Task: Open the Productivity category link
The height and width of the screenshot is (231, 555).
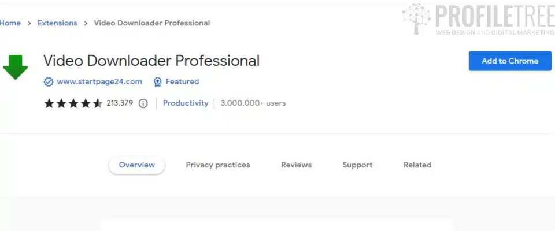Action: [x=186, y=103]
